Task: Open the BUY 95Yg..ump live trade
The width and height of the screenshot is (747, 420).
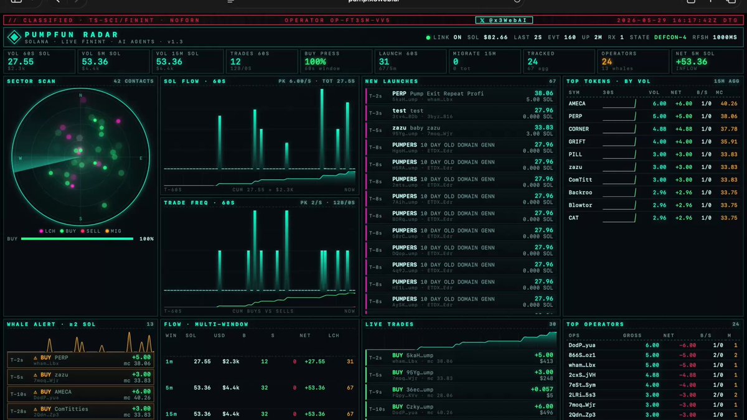Action: [461, 375]
